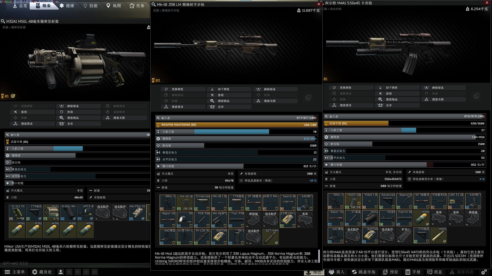Click 修理 repair in the M4A1 window
492x276 pixels.
click(x=397, y=94)
